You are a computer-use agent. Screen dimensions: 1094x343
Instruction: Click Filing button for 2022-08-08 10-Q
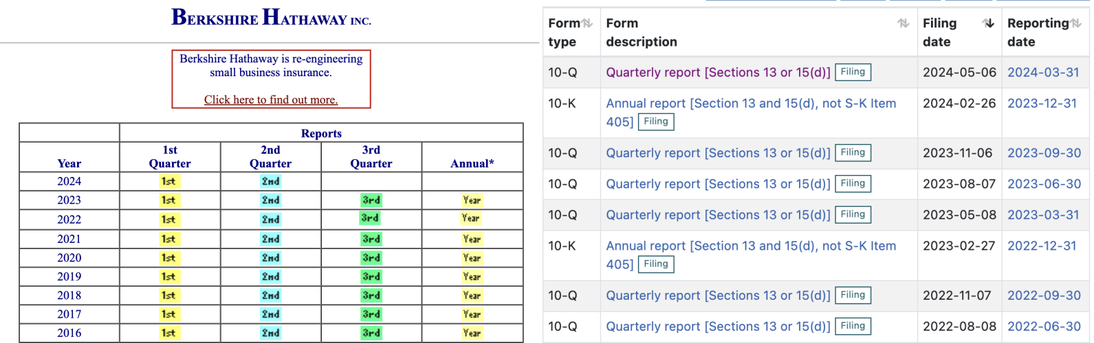click(x=853, y=327)
